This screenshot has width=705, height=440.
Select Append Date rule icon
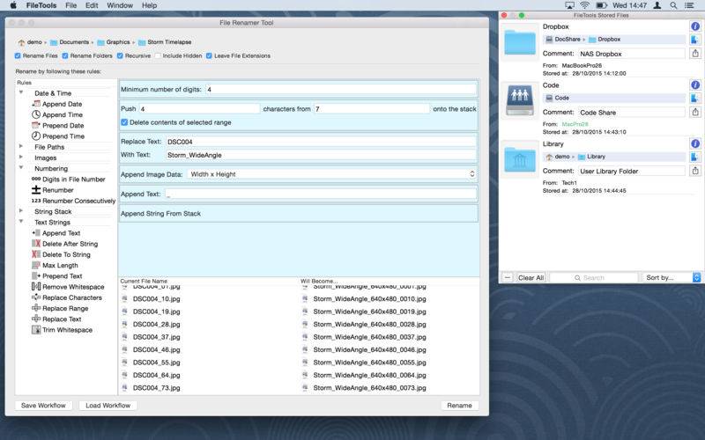[x=36, y=104]
